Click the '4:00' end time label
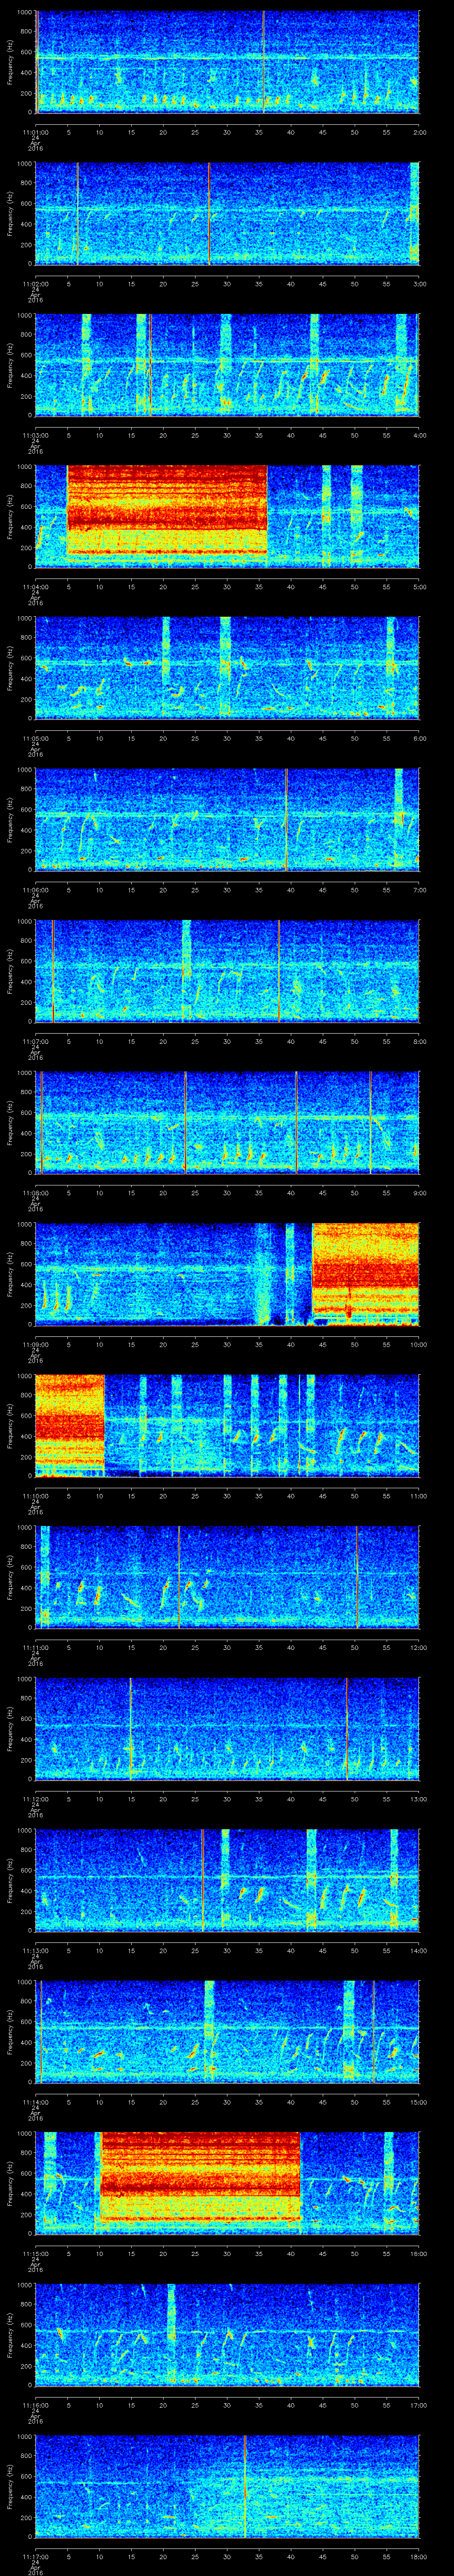The width and height of the screenshot is (454, 2576). tap(419, 434)
